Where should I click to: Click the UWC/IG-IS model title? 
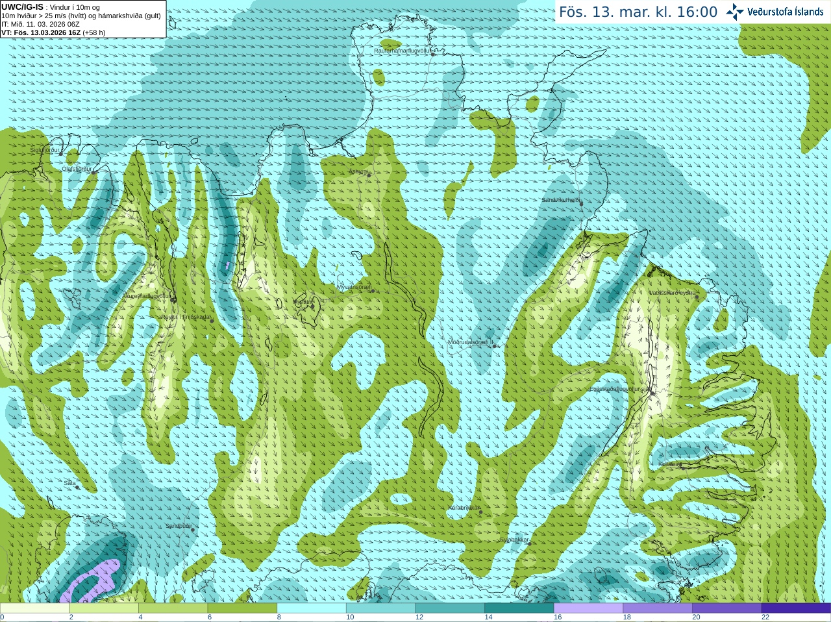tap(23, 7)
